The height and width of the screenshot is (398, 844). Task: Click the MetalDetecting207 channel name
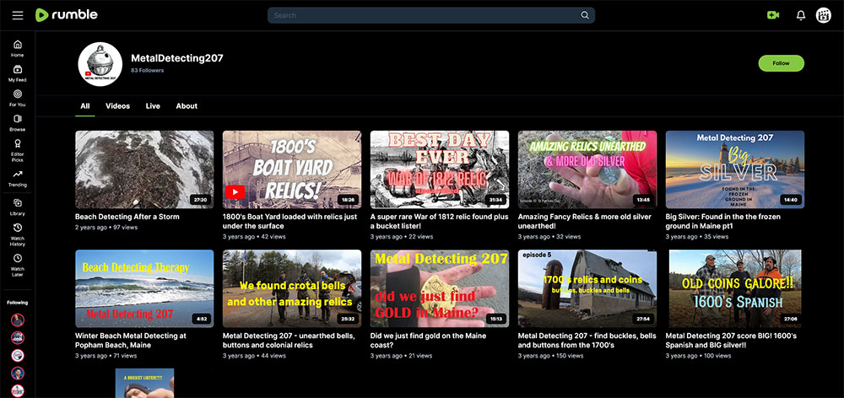[177, 58]
